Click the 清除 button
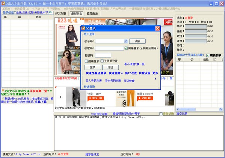 tap(137, 41)
